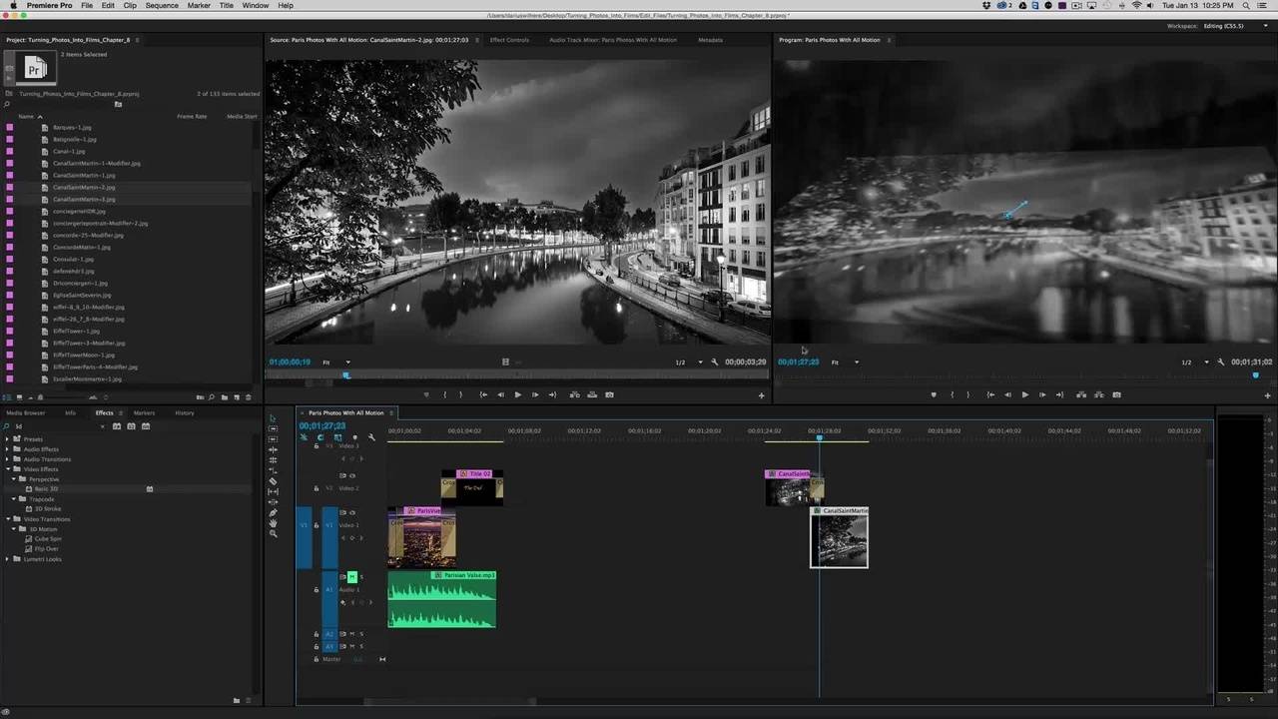Select the Razor tool in tools panel
This screenshot has height=719, width=1278.
point(273,481)
